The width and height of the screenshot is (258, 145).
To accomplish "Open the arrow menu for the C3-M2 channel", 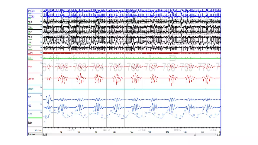I will pyautogui.click(x=41, y=37).
